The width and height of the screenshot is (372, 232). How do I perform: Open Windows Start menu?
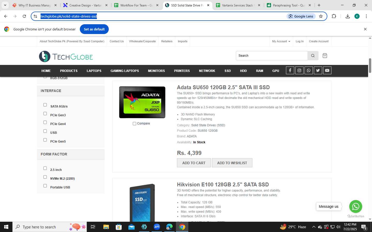[6, 227]
